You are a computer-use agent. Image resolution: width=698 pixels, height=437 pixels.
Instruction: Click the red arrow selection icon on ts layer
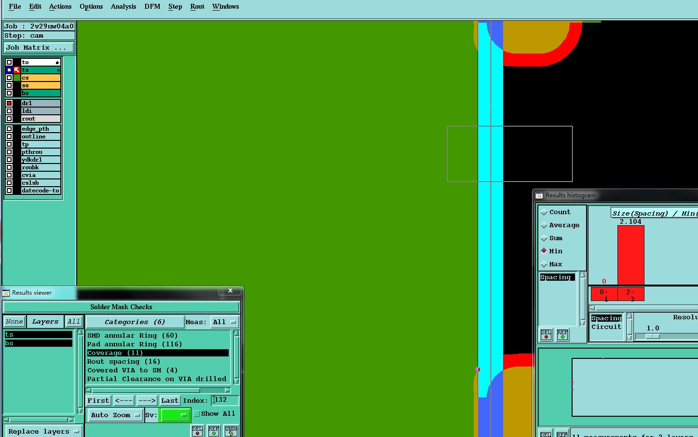point(17,70)
